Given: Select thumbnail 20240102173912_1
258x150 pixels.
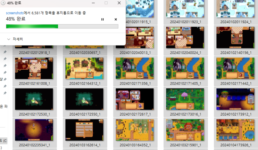Looking at the screenshot, I should 235,99.
